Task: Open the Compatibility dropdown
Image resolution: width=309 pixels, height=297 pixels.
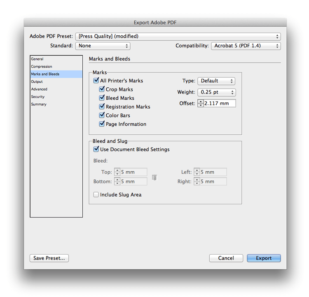Action: [246, 46]
